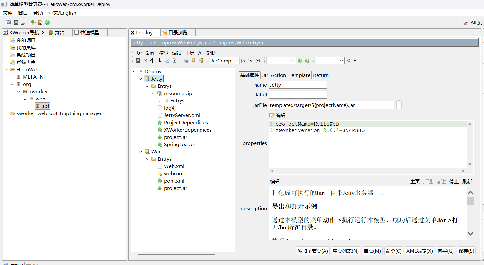Click the green puzzle-piece icon without an X mark
The height and width of the screenshot is (265, 484).
[x=300, y=61]
